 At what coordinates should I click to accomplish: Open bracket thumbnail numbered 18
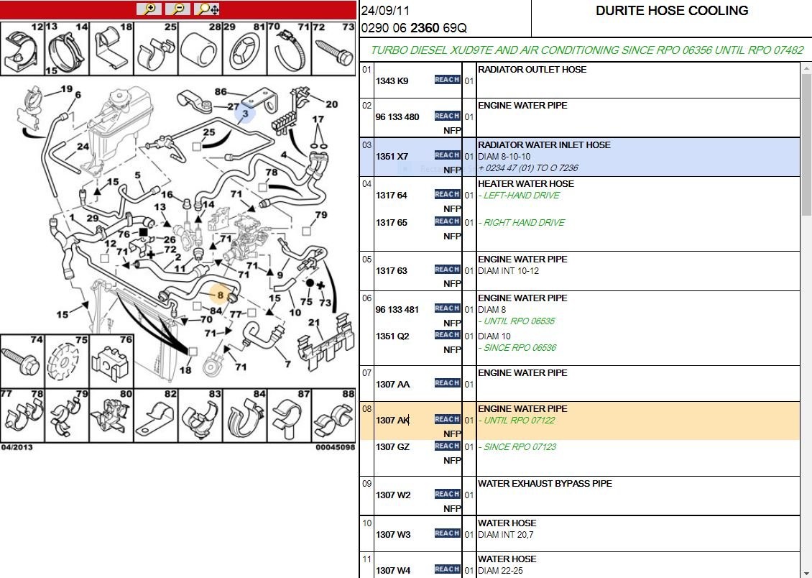pyautogui.click(x=111, y=49)
